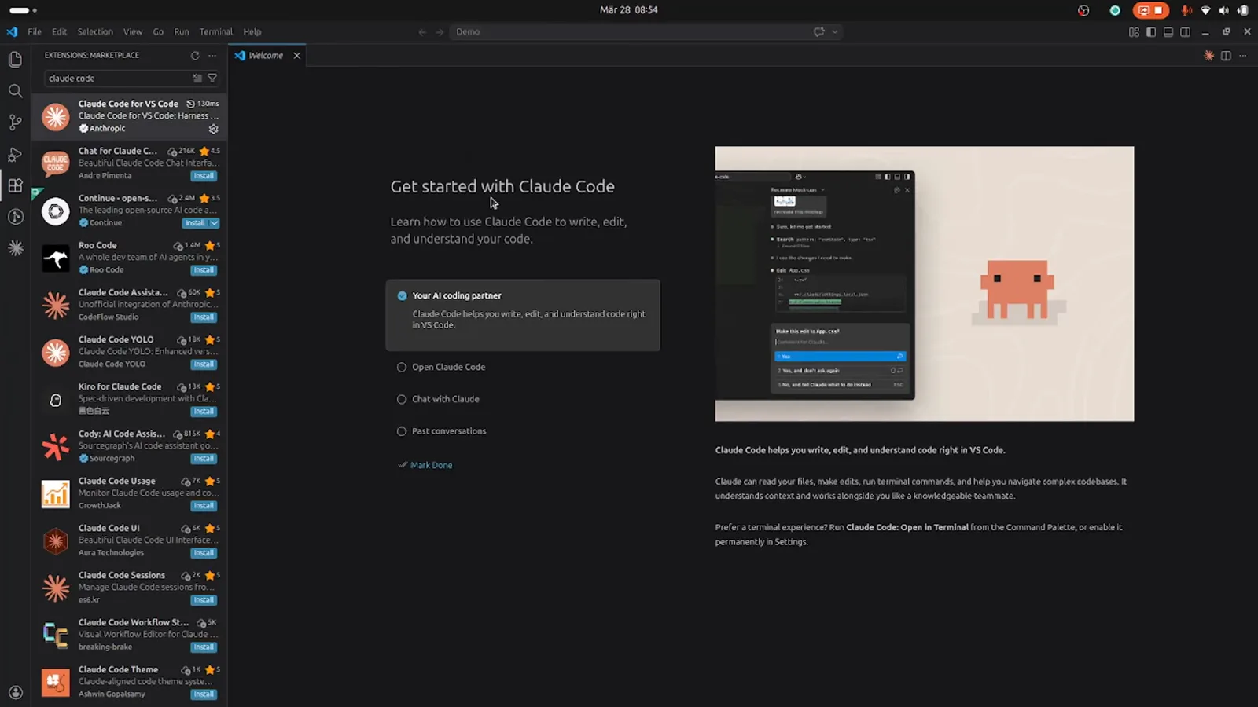This screenshot has width=1258, height=707.
Task: Open the Accounts icon at bottom of activity bar
Action: click(x=15, y=692)
